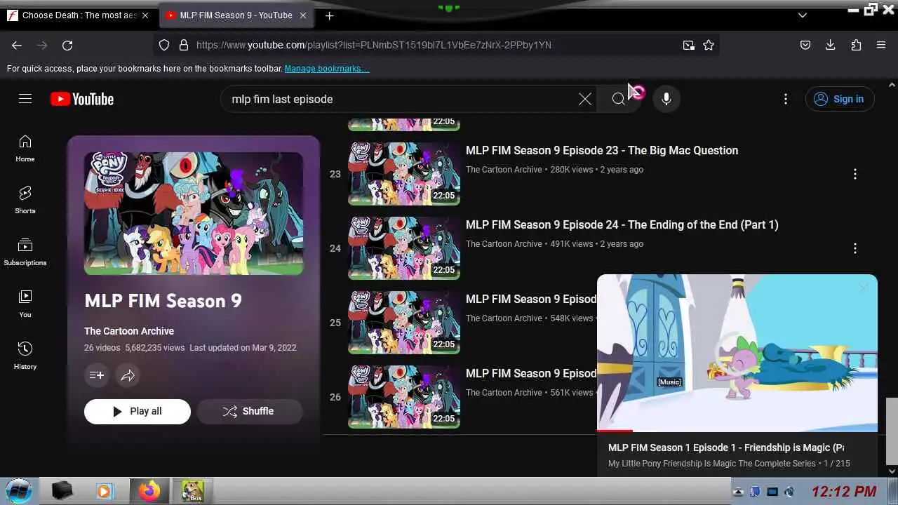
Task: Open YouTube settings three-dot menu
Action: pyautogui.click(x=786, y=99)
